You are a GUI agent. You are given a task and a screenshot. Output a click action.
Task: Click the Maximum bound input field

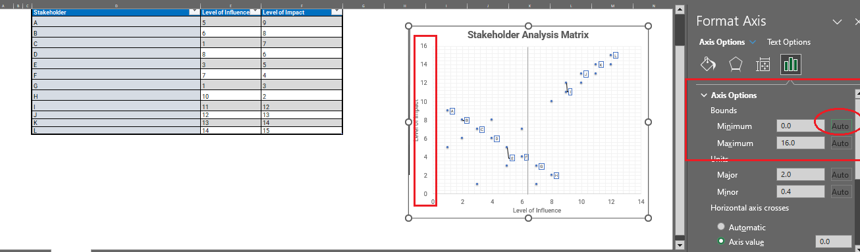tap(801, 143)
